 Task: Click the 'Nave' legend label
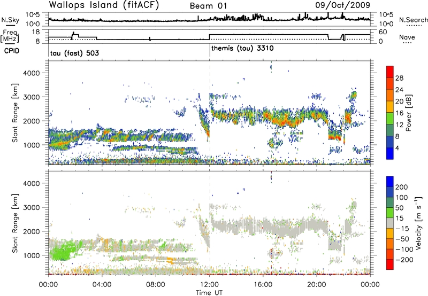(407, 37)
